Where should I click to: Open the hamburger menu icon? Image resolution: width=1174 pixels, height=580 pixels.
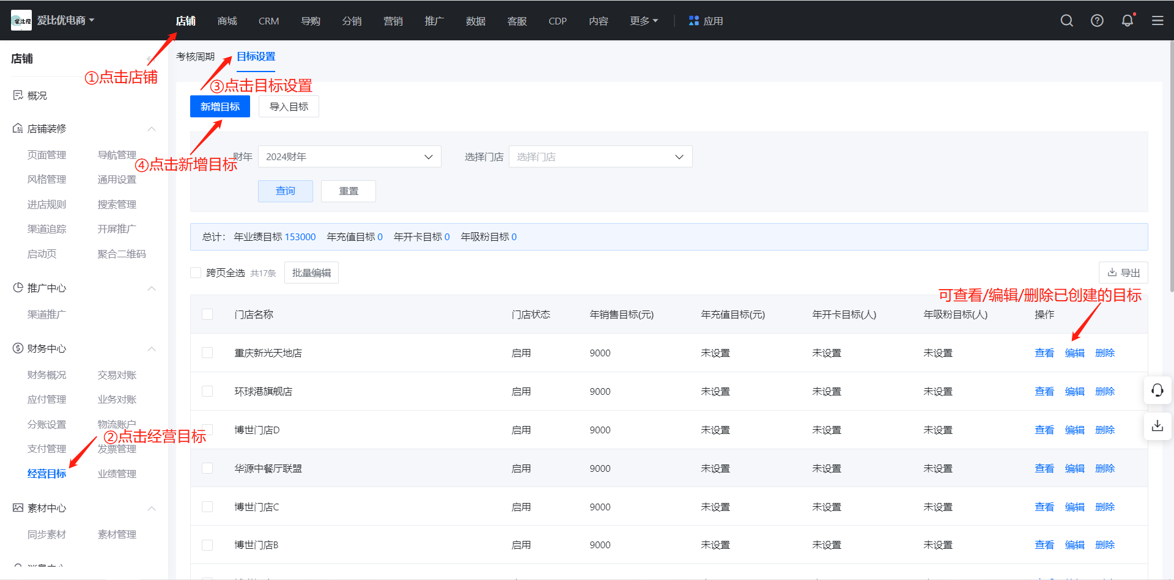pyautogui.click(x=1157, y=21)
